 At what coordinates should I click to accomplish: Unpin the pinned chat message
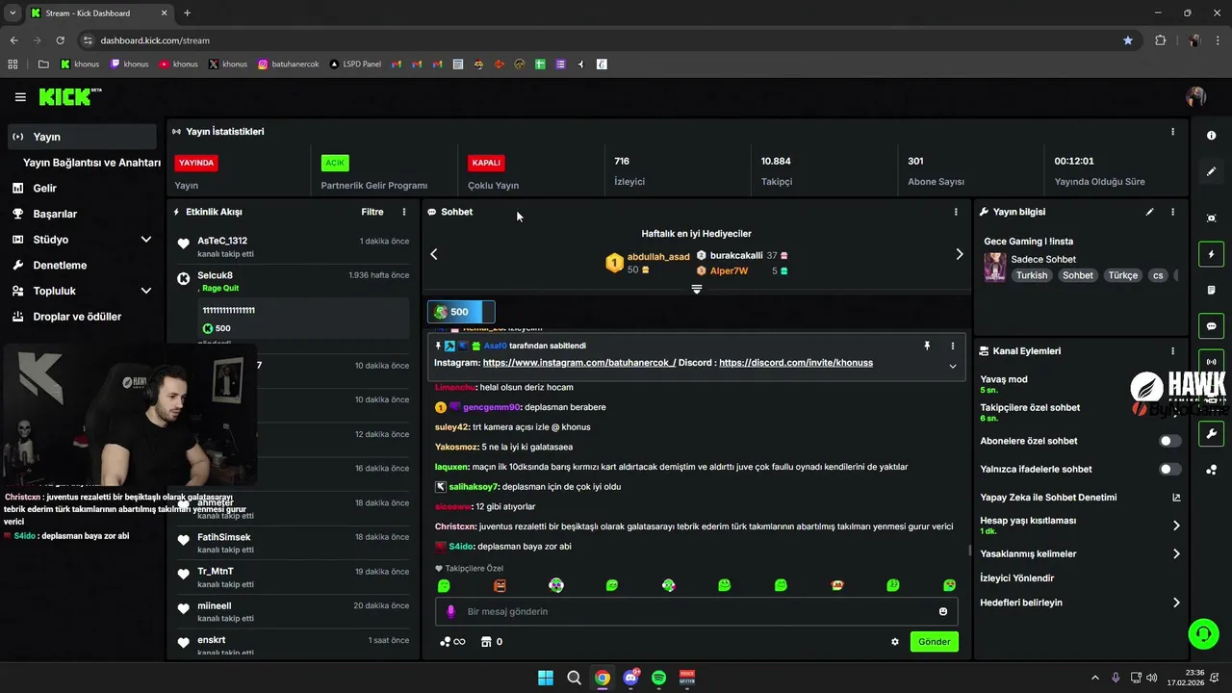[927, 346]
